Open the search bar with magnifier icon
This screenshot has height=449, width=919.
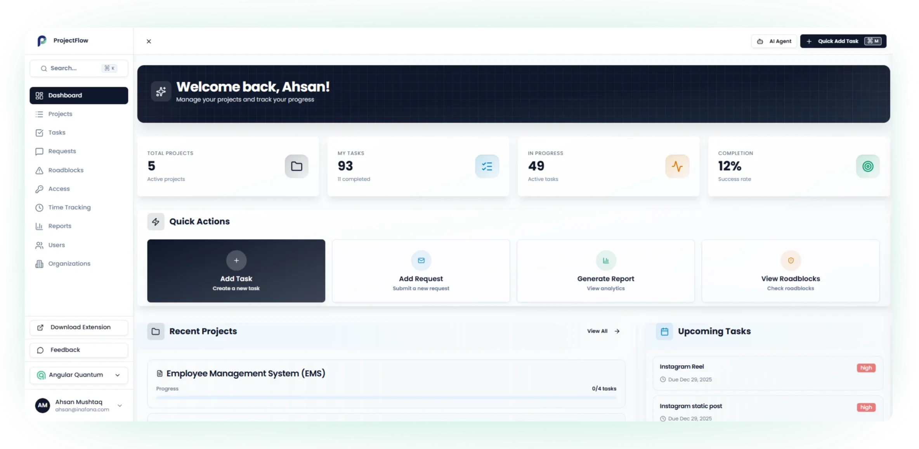(x=79, y=68)
